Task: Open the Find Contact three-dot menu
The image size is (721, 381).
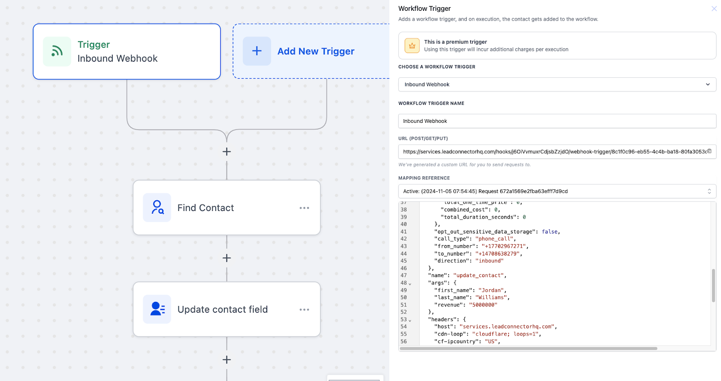Action: [x=304, y=208]
